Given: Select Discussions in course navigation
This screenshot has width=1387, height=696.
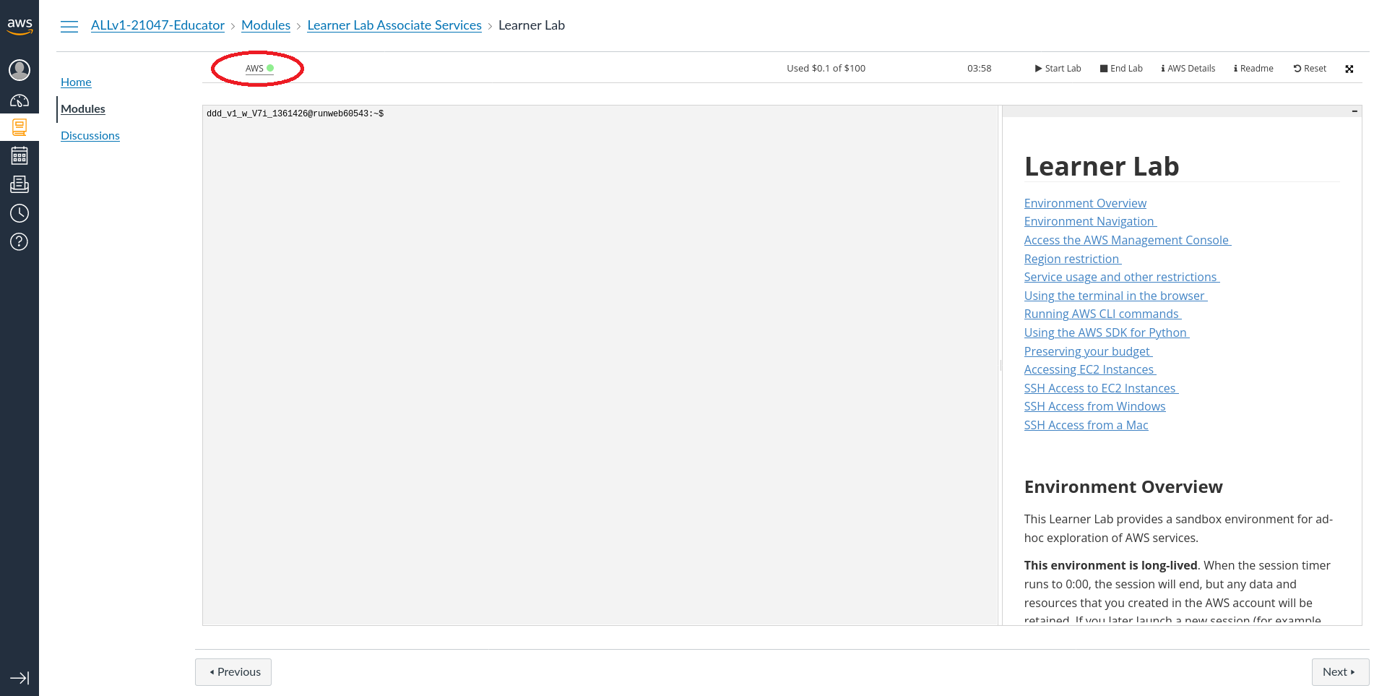Looking at the screenshot, I should click(x=90, y=136).
